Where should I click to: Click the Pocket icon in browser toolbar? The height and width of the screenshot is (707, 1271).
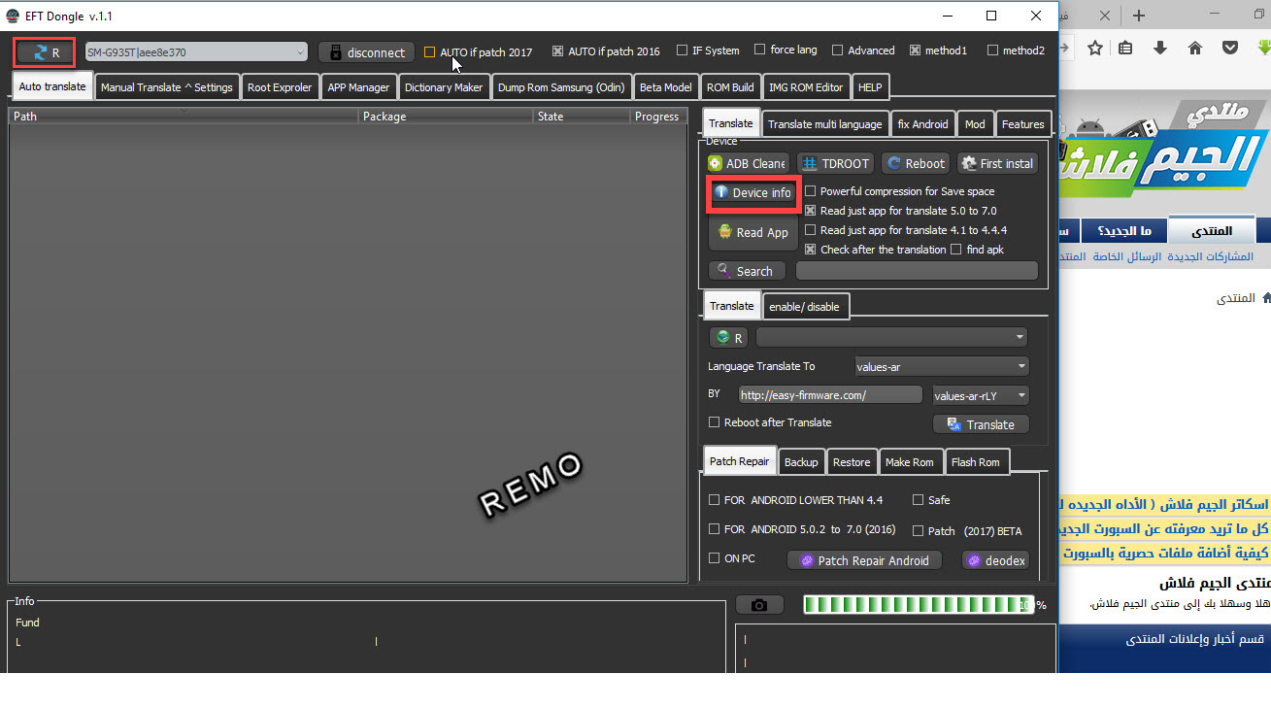pyautogui.click(x=1229, y=48)
